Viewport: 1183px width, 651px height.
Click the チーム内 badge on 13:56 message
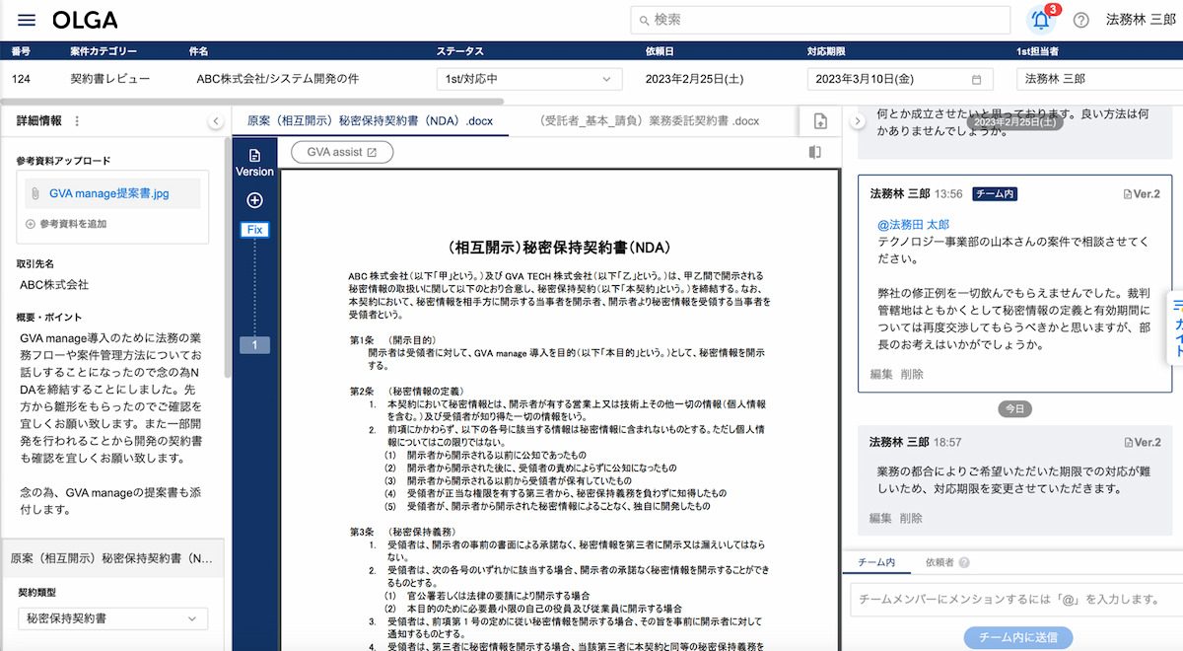(x=994, y=194)
